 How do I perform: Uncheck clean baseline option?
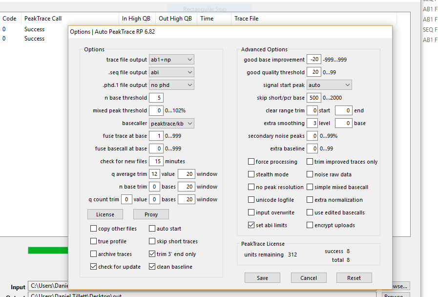pyautogui.click(x=152, y=267)
